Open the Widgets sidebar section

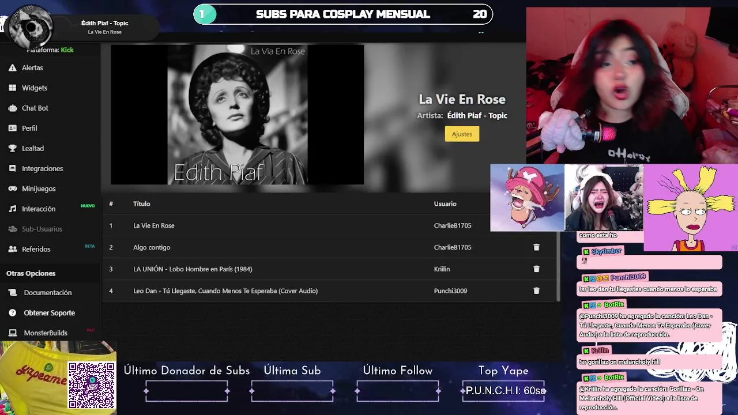pos(35,88)
